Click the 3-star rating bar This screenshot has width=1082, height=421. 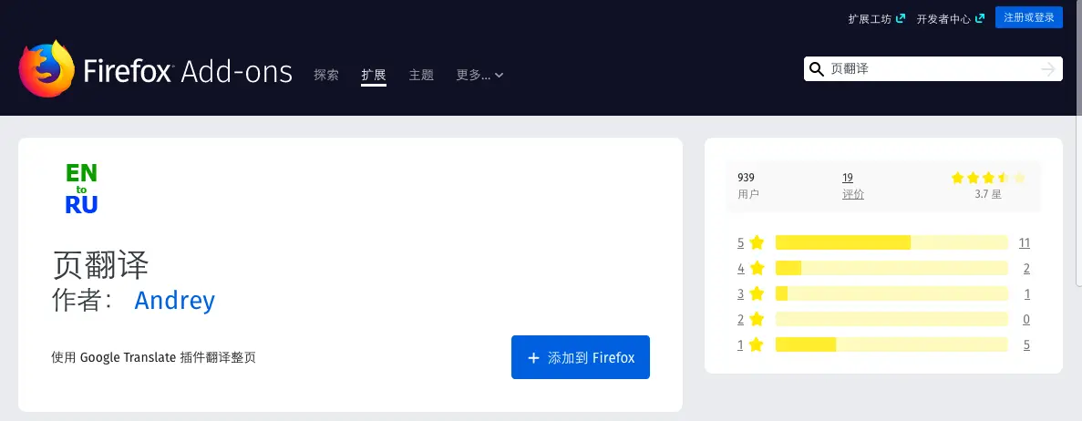891,293
